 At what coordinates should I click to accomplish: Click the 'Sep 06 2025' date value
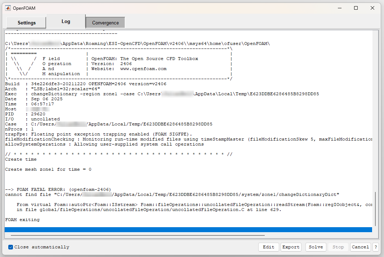tap(47, 99)
